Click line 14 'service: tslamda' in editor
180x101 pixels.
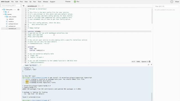pos(34,31)
